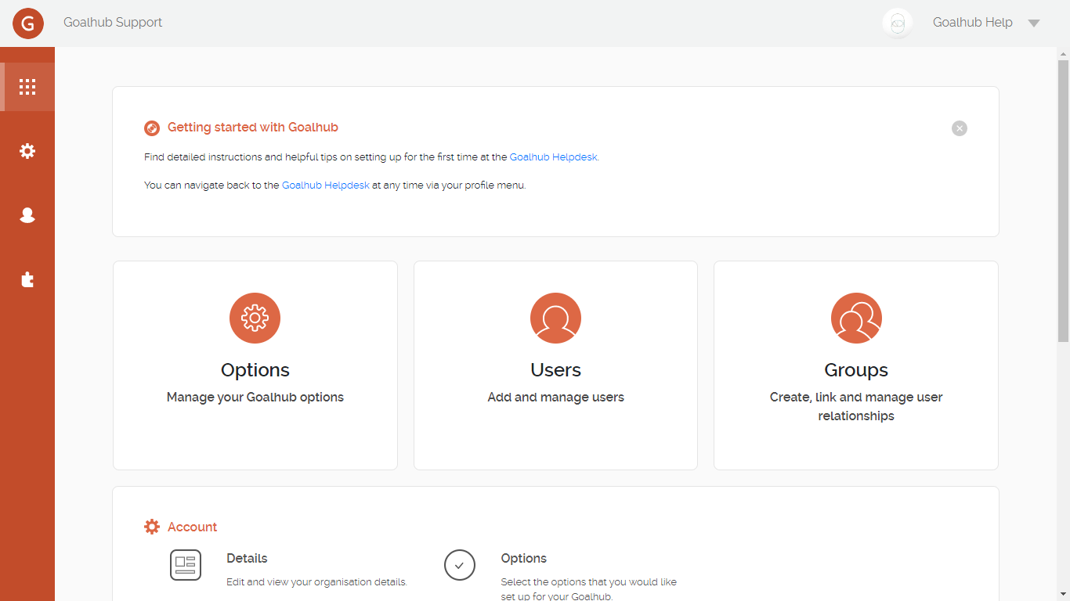Open the Goalhub Helpdesk link in second sentence

326,185
